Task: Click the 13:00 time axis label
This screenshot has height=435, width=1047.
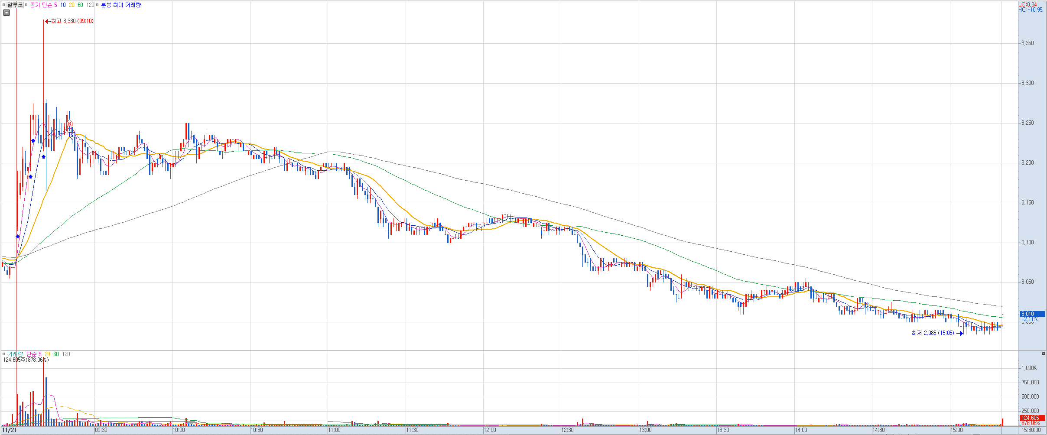Action: point(646,430)
